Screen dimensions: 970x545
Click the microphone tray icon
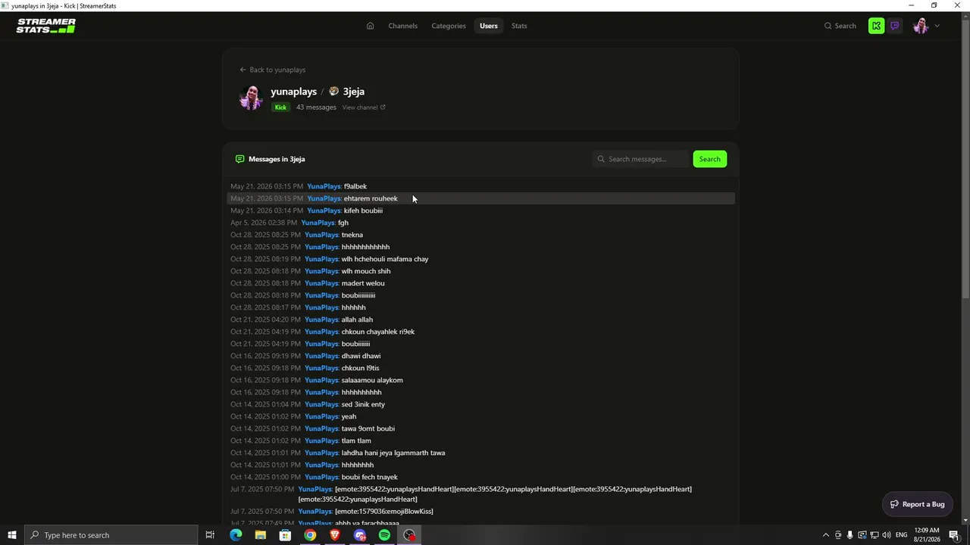coord(850,535)
